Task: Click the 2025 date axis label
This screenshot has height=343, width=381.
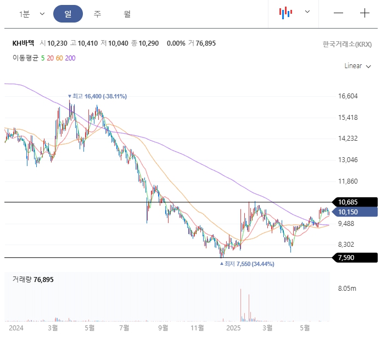Action: 233,328
